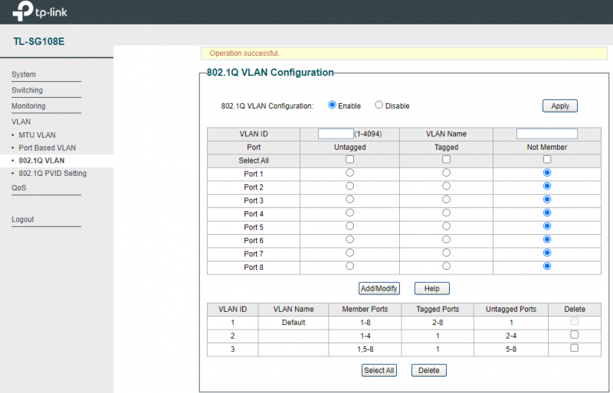Expand the Switching menu section
This screenshot has height=393, width=613.
tap(27, 90)
